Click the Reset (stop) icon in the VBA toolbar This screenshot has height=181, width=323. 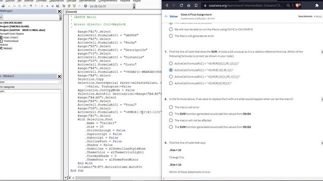52,6
